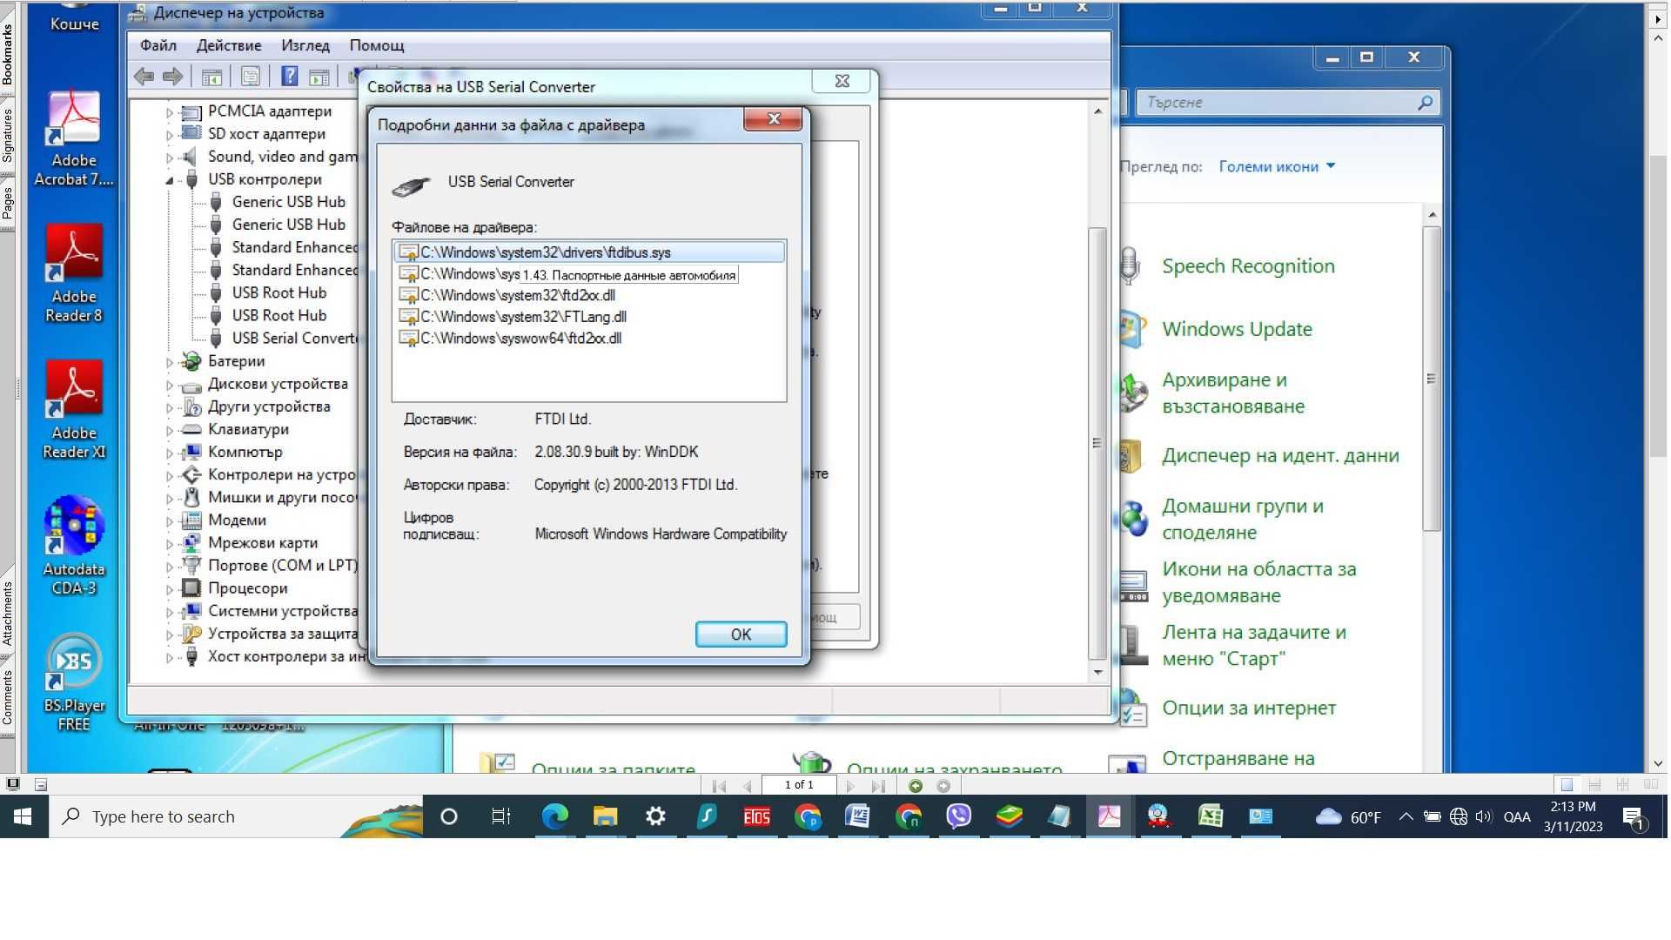This screenshot has height=940, width=1671.
Task: Click the blue question mark Help icon
Action: click(290, 77)
